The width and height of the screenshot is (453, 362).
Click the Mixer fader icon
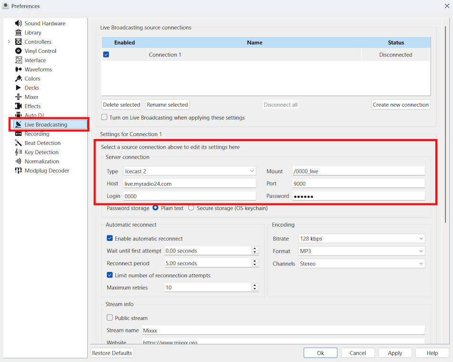coord(19,97)
